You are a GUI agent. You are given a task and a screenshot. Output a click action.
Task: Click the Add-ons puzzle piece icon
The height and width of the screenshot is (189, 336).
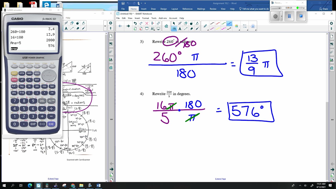click(x=166, y=26)
